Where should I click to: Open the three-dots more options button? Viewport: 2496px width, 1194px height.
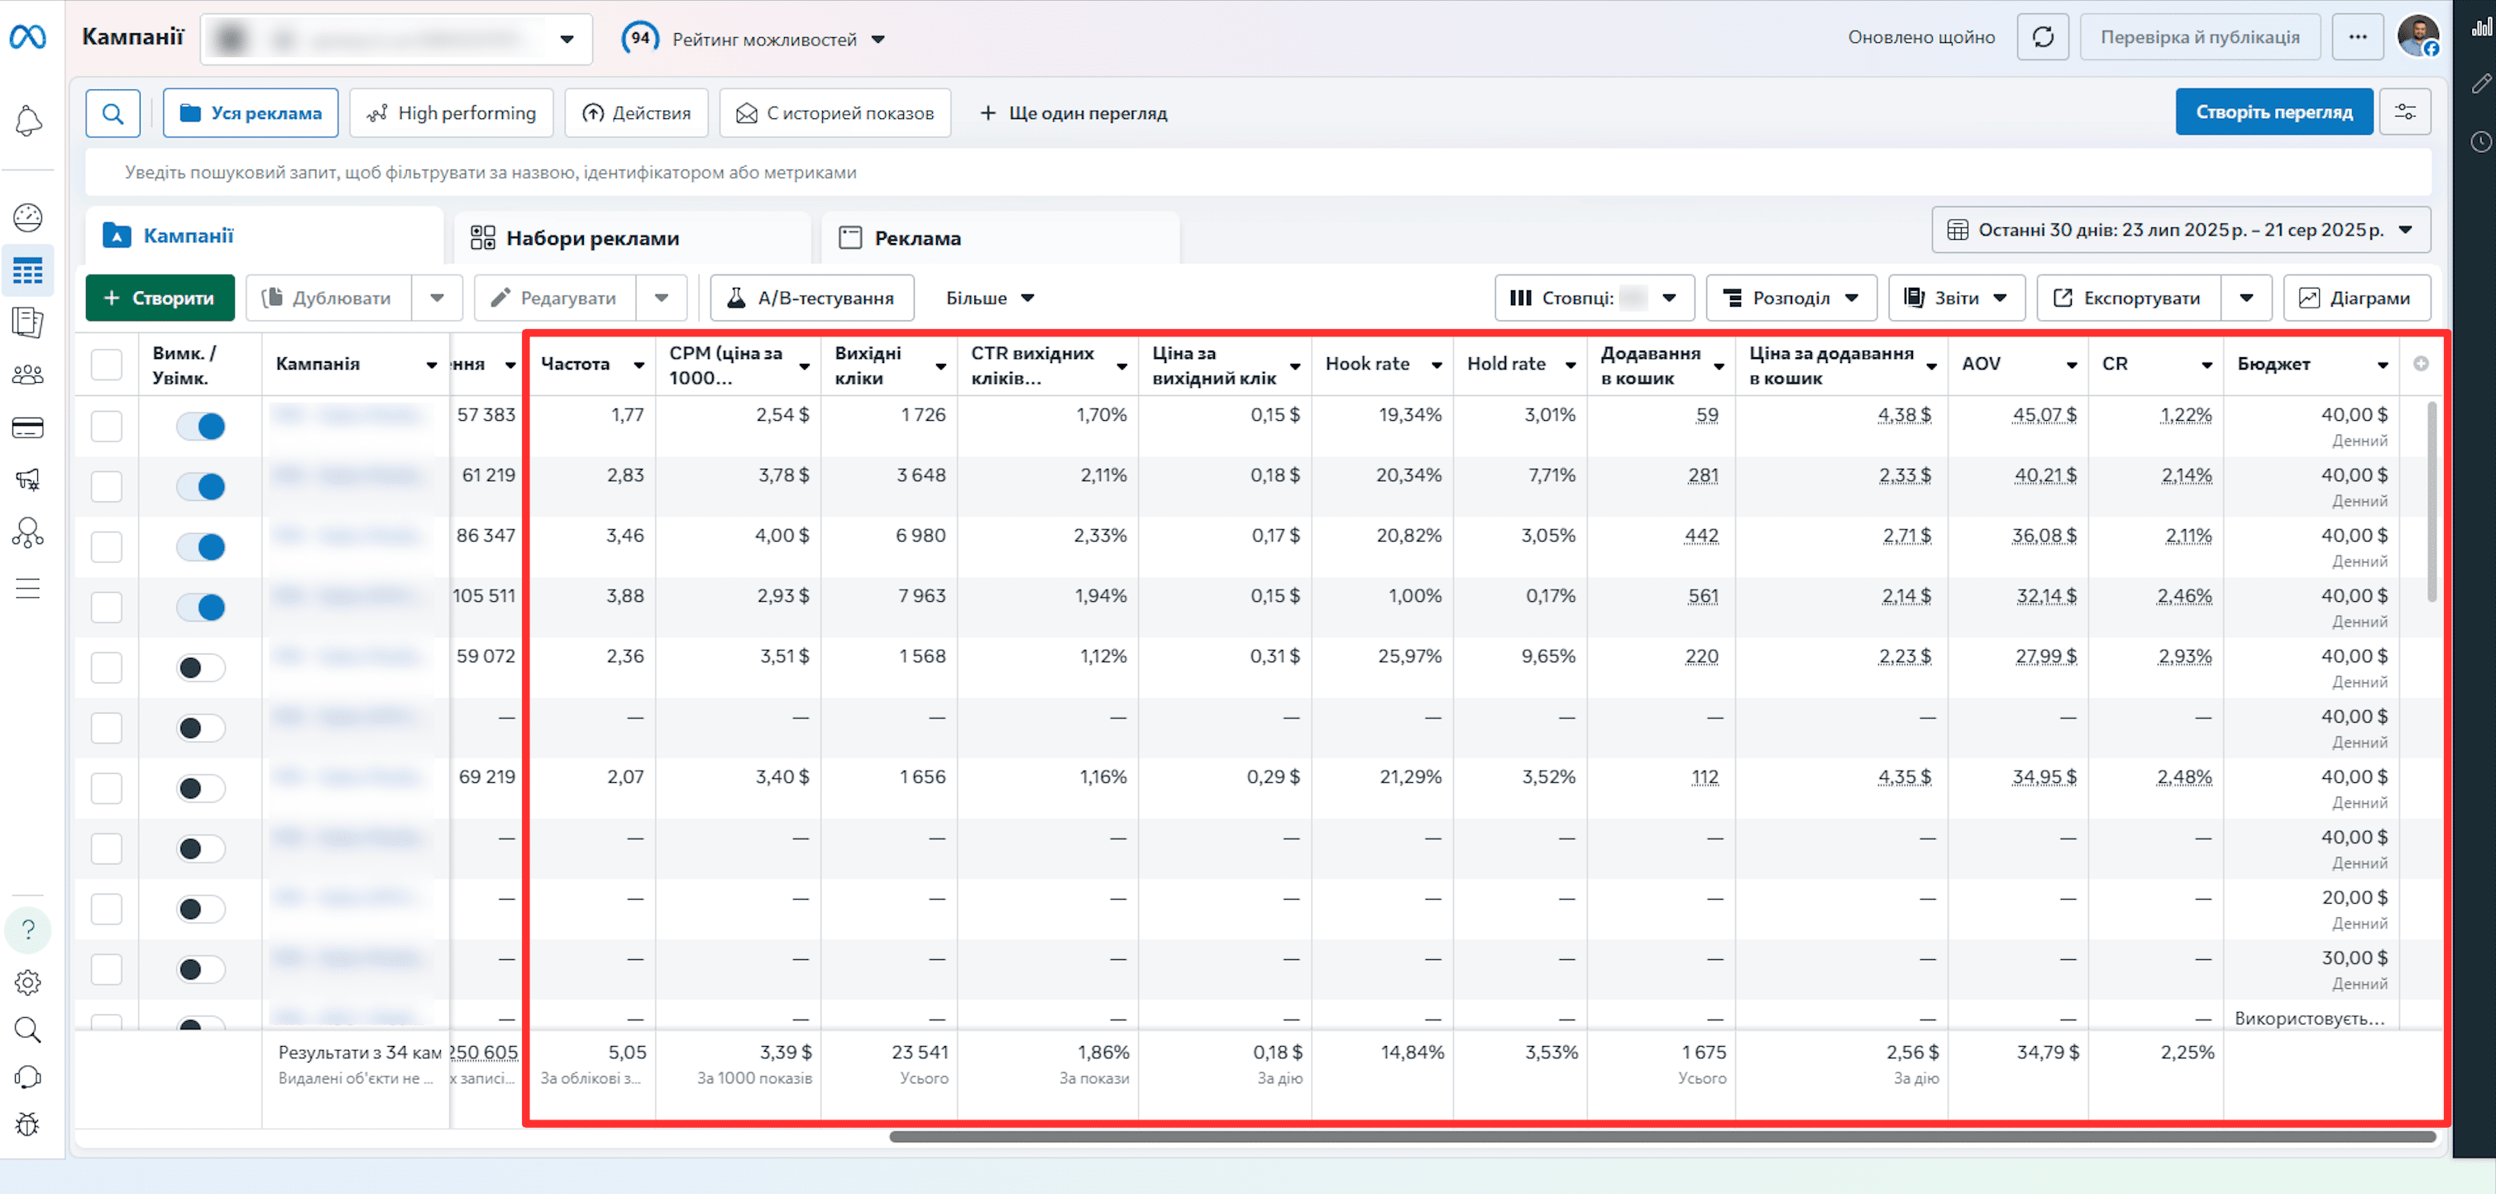pyautogui.click(x=2357, y=38)
